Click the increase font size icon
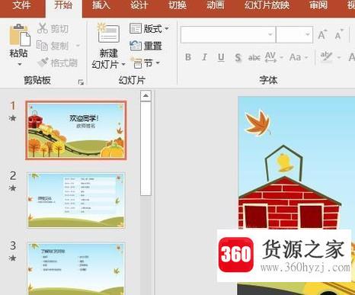 pos(322,34)
